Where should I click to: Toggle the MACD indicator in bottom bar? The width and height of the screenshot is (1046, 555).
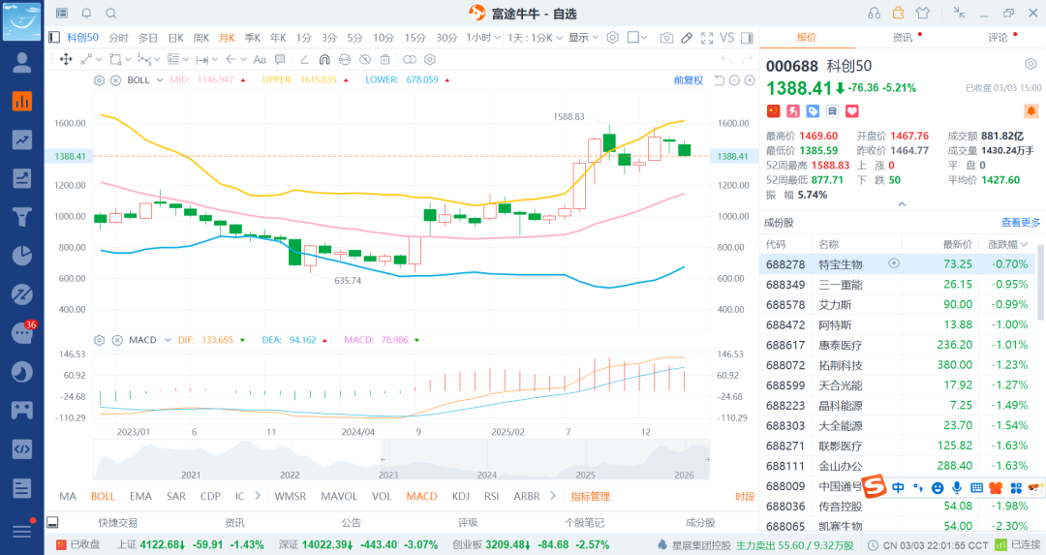(421, 496)
